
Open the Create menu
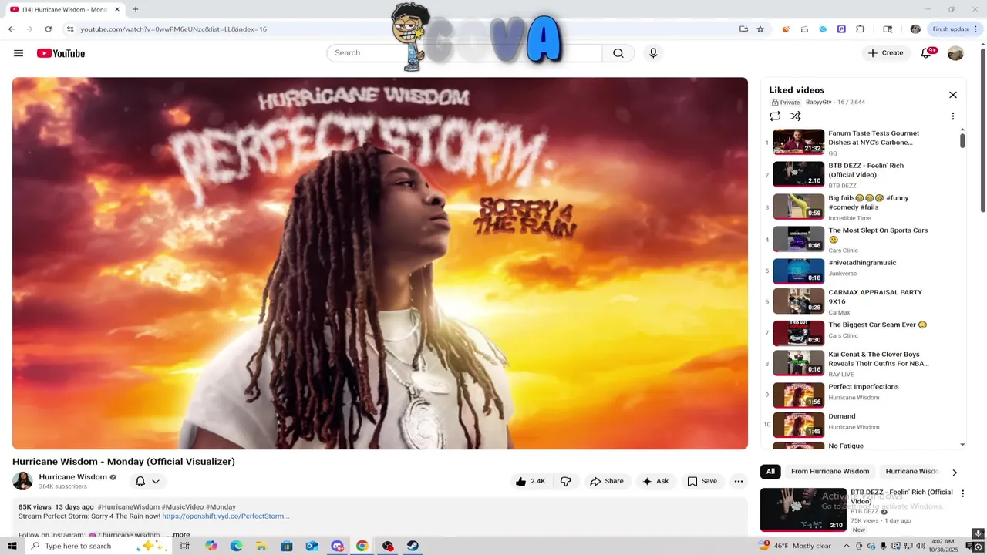[x=885, y=53]
